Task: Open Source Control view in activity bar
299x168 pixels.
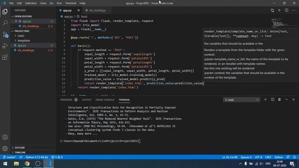Action: click(5, 35)
